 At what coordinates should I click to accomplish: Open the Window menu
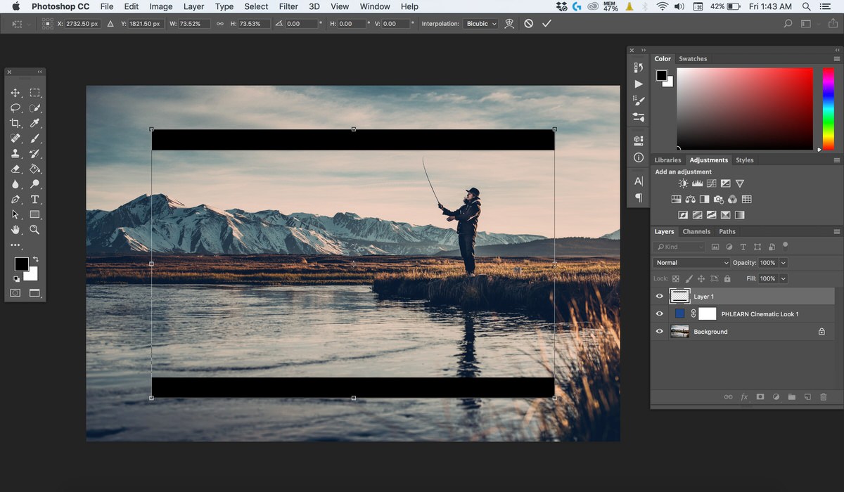coord(375,6)
